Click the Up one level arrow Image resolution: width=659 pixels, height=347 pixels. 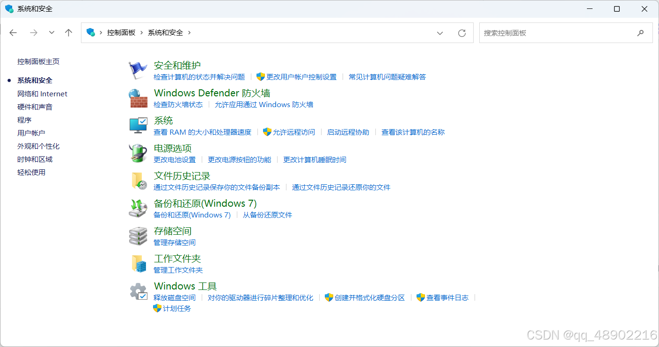(69, 33)
